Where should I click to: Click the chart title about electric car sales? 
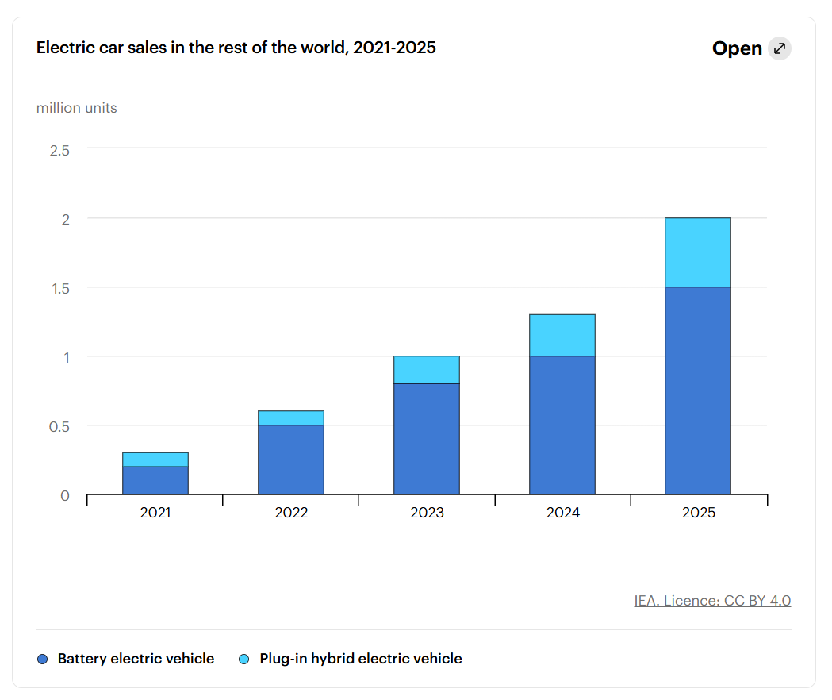(236, 48)
